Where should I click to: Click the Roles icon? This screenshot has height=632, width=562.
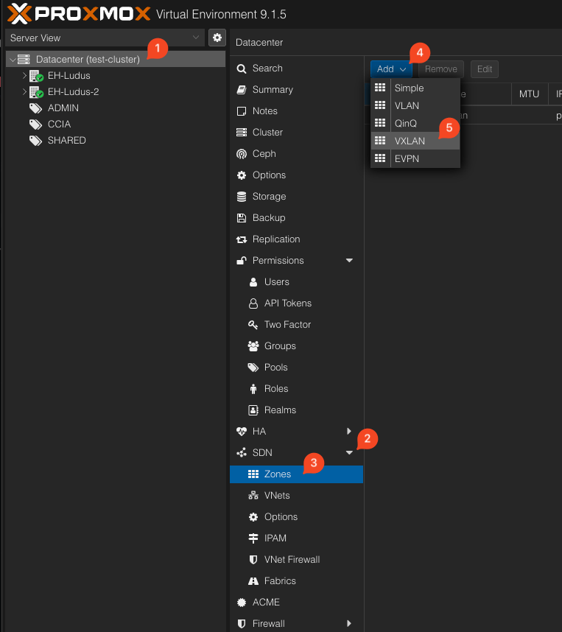point(253,389)
